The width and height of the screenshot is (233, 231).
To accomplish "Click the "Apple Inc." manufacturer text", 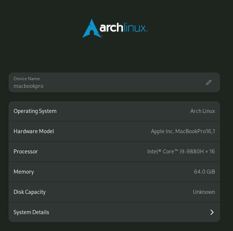I will [162, 131].
